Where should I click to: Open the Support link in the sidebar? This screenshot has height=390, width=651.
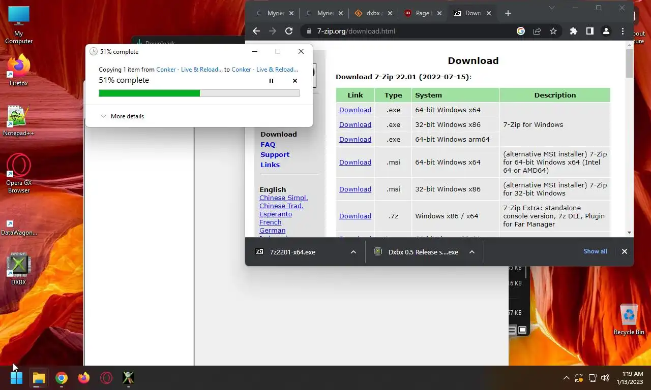pos(275,154)
